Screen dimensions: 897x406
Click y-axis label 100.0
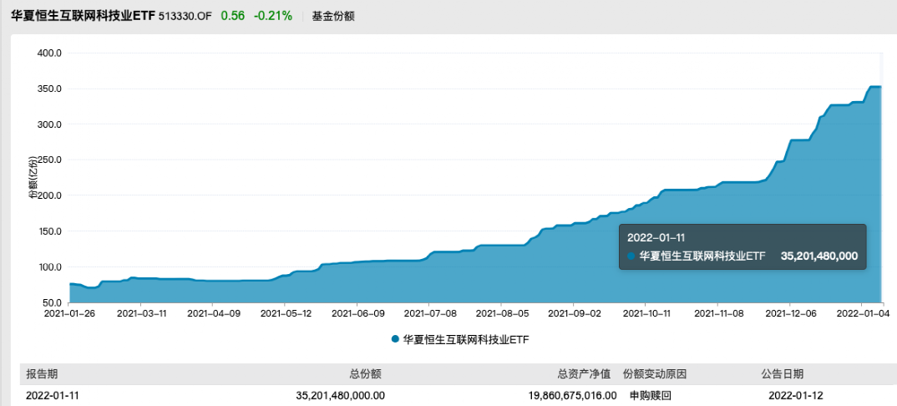click(49, 267)
